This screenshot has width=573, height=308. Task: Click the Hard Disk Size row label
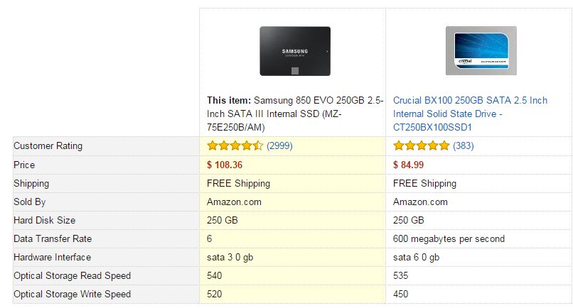tap(44, 220)
